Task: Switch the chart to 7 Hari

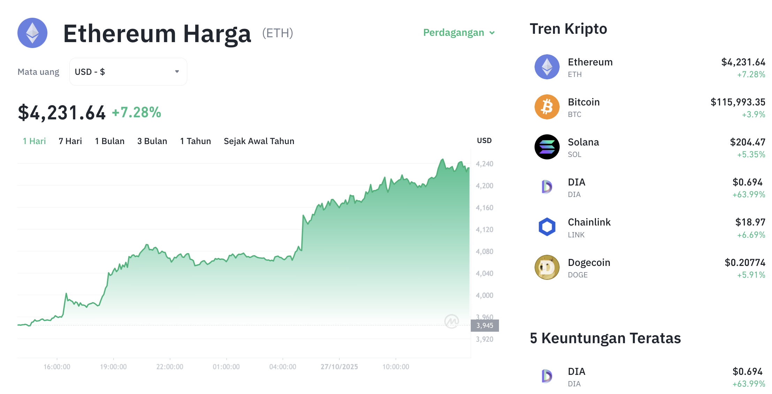Action: tap(70, 141)
